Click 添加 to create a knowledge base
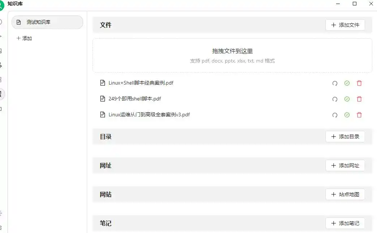This screenshot has width=377, height=233. click(x=24, y=38)
